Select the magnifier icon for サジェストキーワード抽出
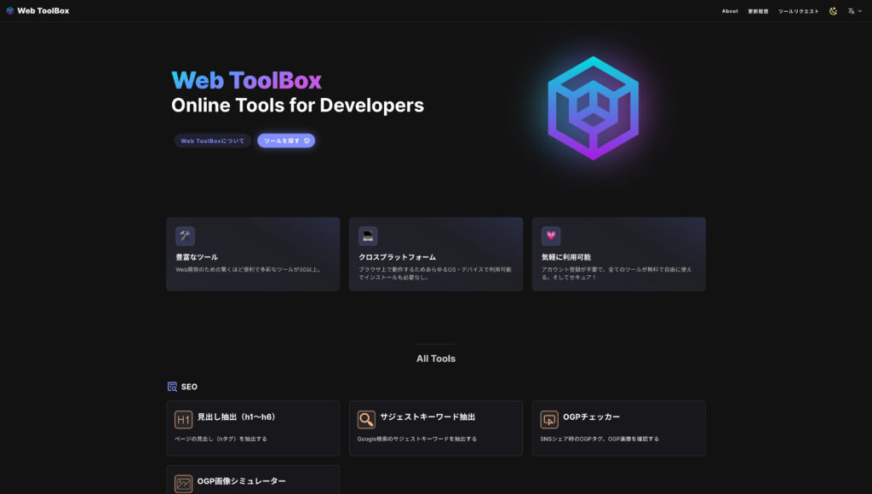This screenshot has height=494, width=872. [366, 418]
